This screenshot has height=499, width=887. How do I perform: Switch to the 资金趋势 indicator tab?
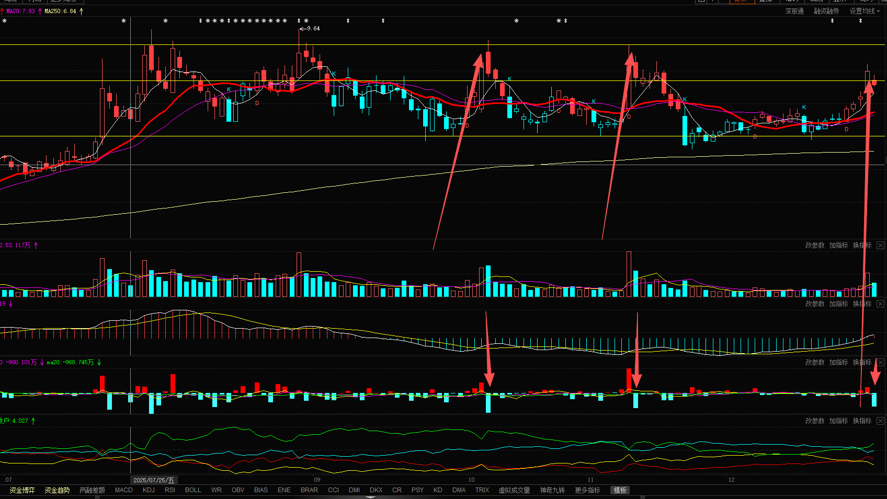(x=57, y=490)
